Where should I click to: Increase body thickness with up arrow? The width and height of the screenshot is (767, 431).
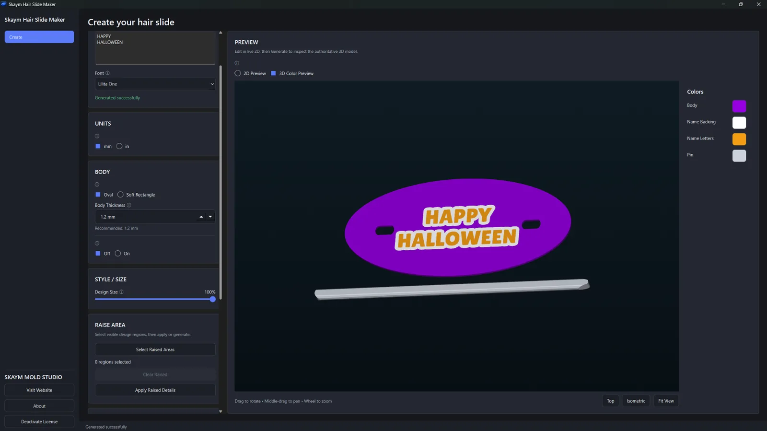click(x=201, y=217)
